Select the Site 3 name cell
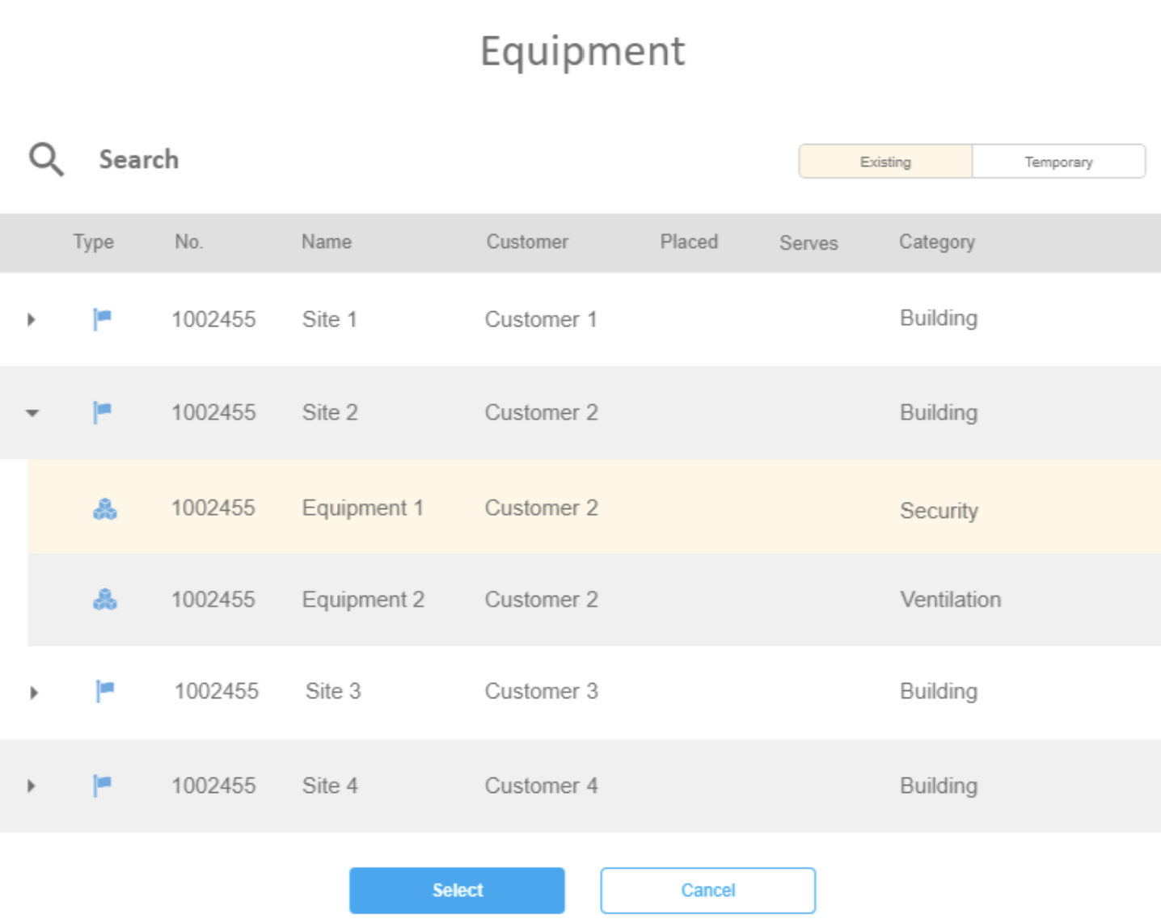 (333, 691)
